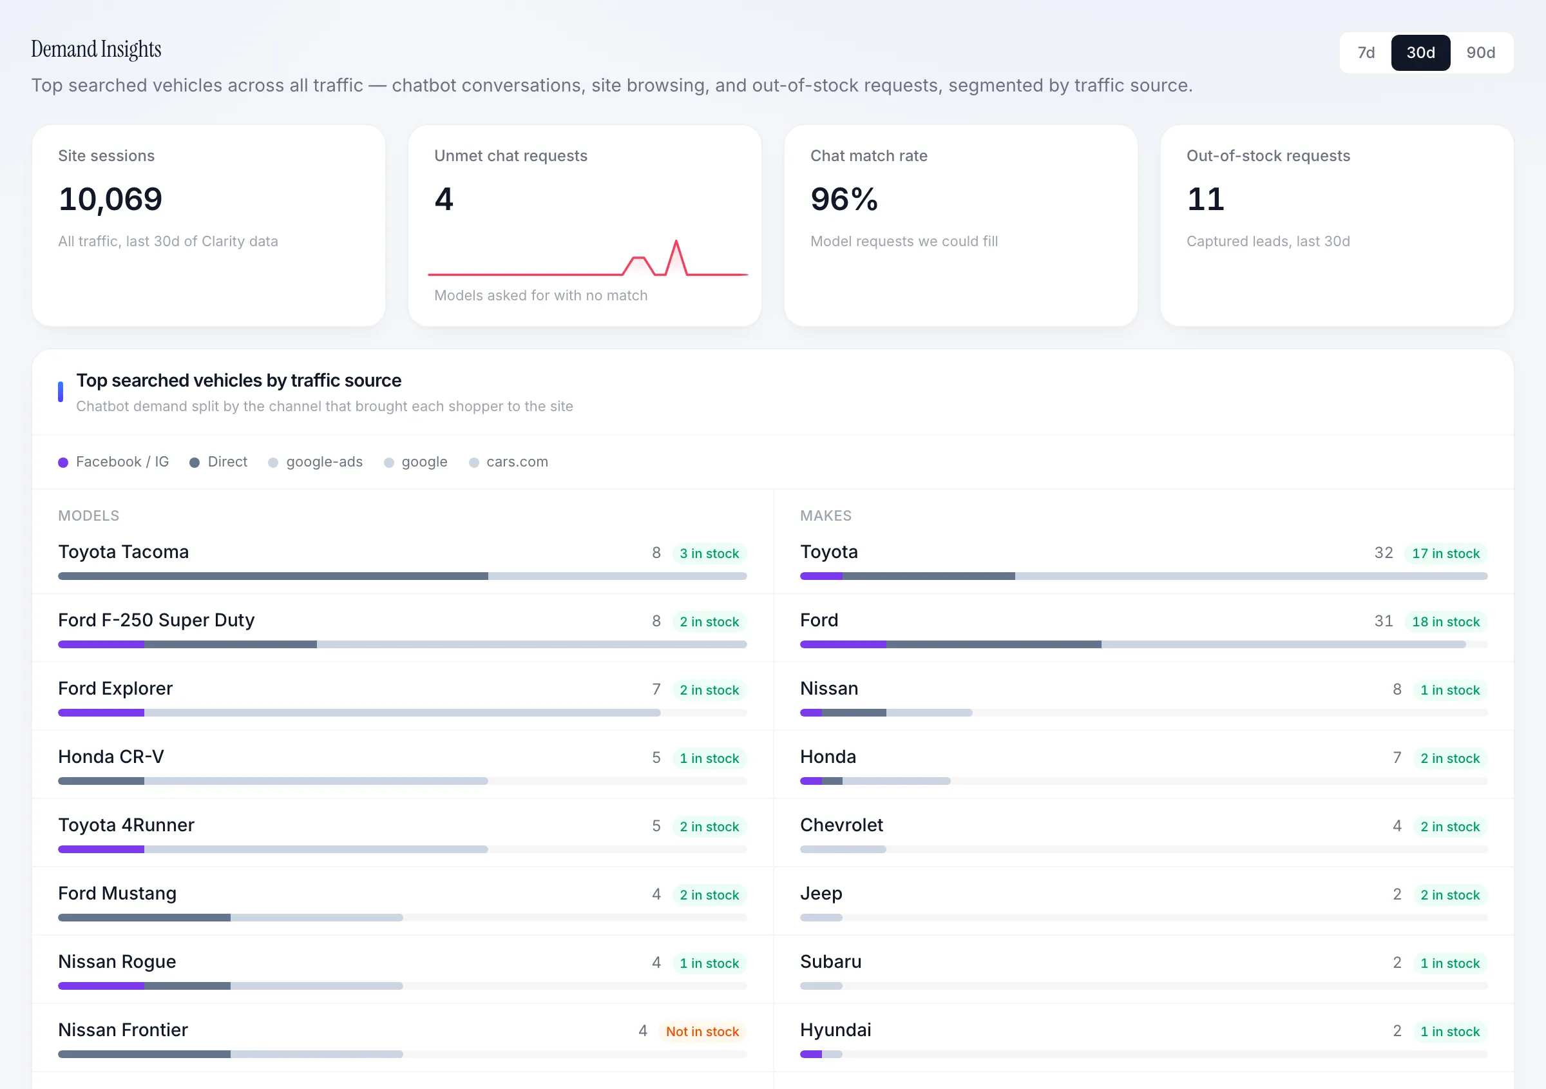Viewport: 1546px width, 1089px height.
Task: Select the Chevrolet make row
Action: tap(1143, 834)
